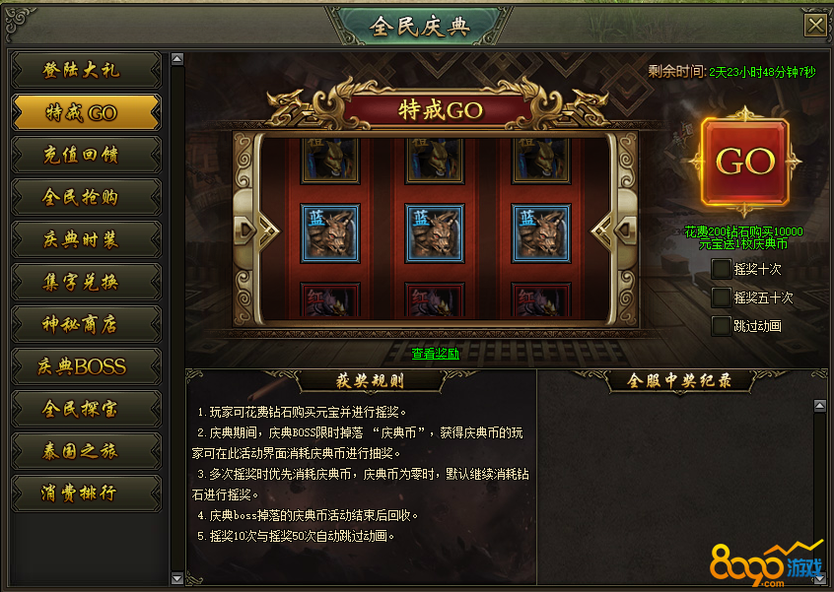The width and height of the screenshot is (834, 592).
Task: Switch to the 充值回馈 tab
Action: click(86, 155)
